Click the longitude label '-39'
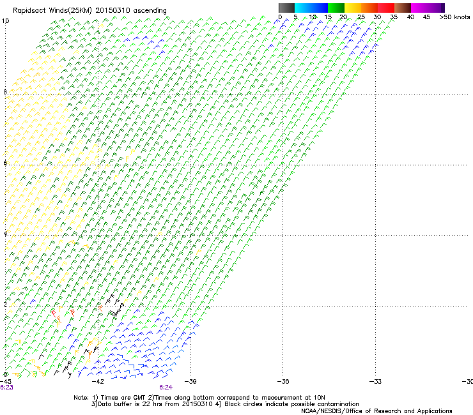473x415 pixels. [190, 382]
